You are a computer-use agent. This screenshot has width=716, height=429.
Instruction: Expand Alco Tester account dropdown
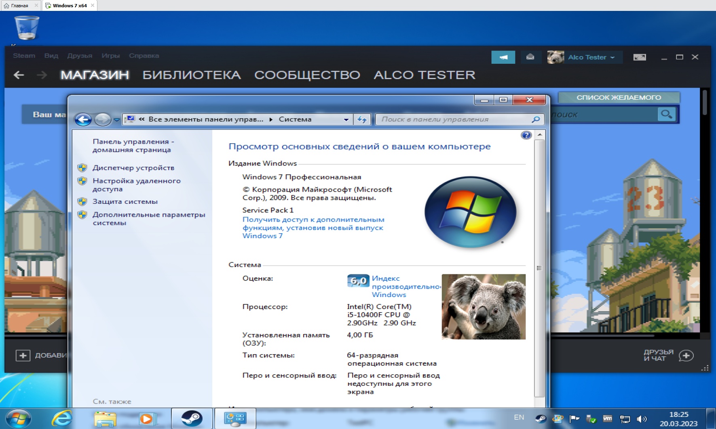(591, 57)
